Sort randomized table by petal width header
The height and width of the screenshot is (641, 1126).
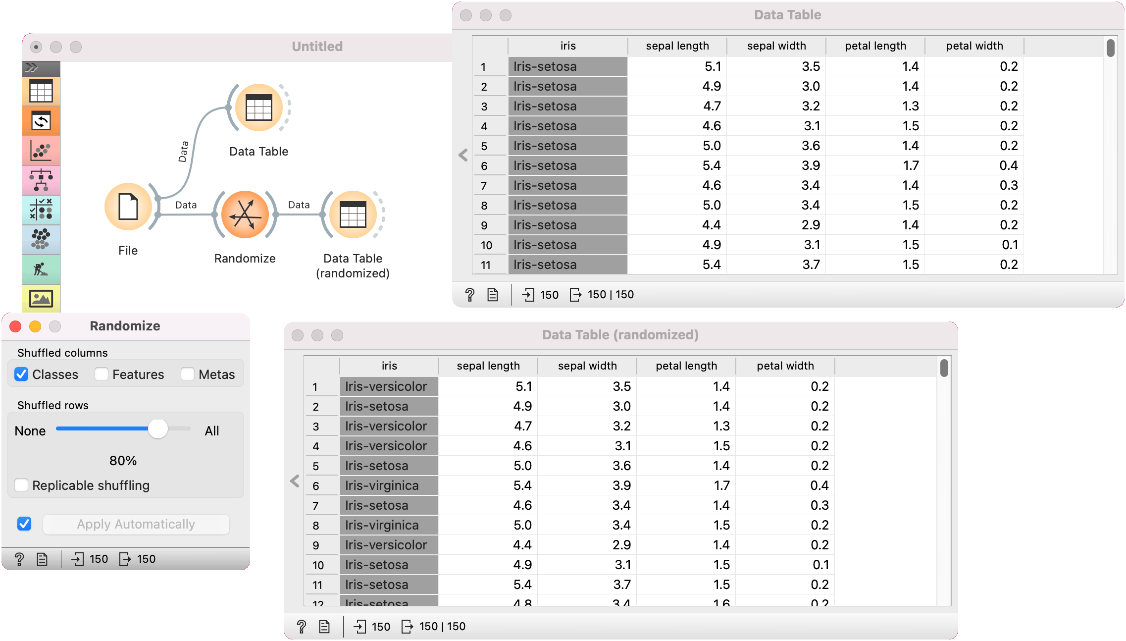785,366
